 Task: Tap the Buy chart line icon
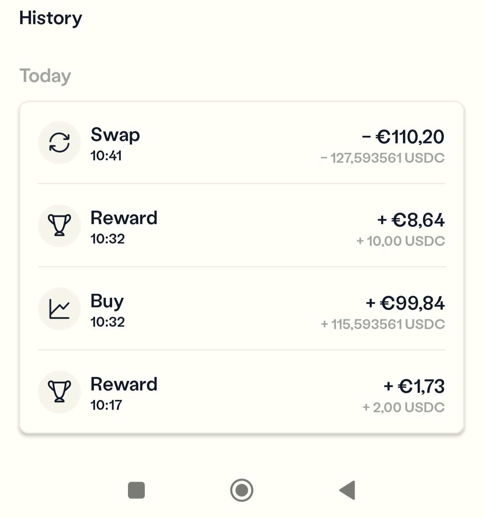pyautogui.click(x=59, y=309)
